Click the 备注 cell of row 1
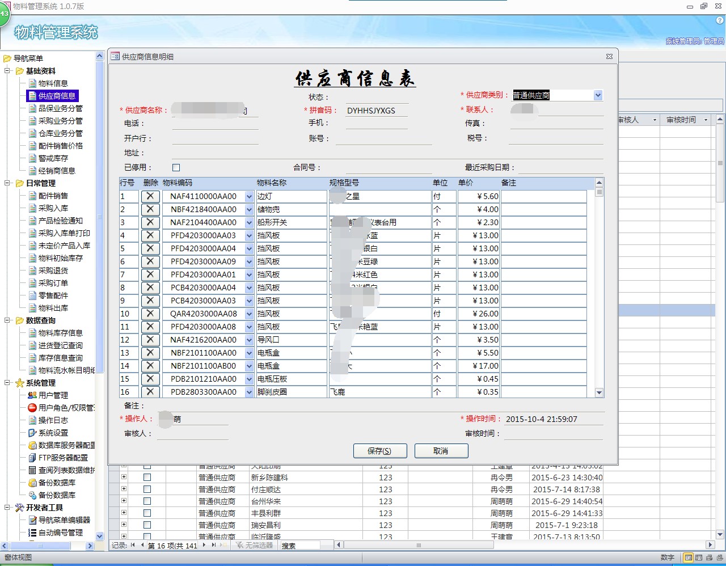The image size is (726, 566). point(543,196)
